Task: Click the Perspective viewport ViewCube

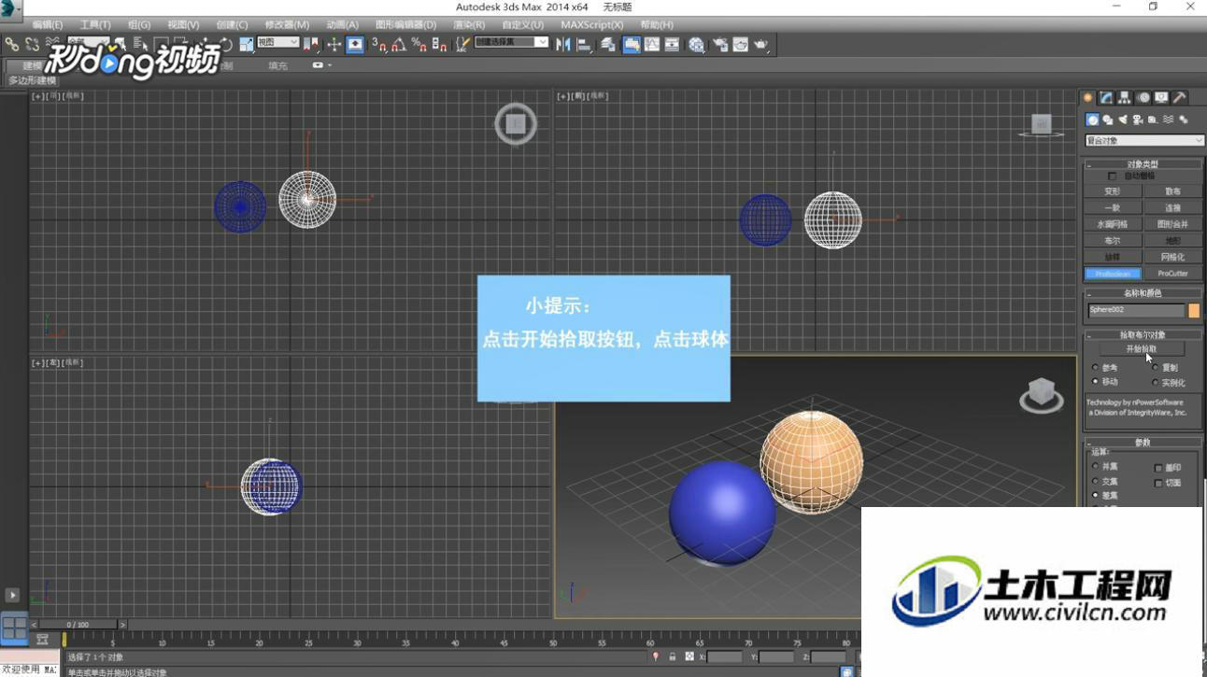Action: pos(1042,395)
